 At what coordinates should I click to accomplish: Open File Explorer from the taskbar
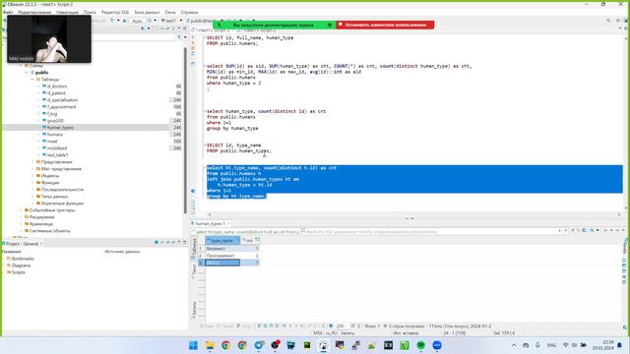210,345
